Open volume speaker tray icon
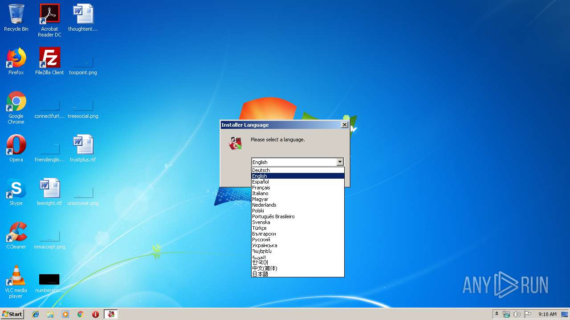 click(517, 314)
